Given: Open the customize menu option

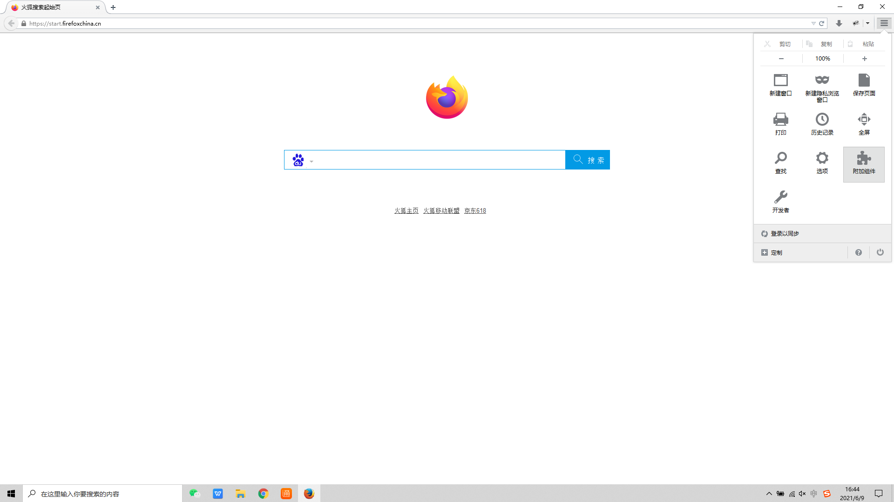Looking at the screenshot, I should coord(801,252).
